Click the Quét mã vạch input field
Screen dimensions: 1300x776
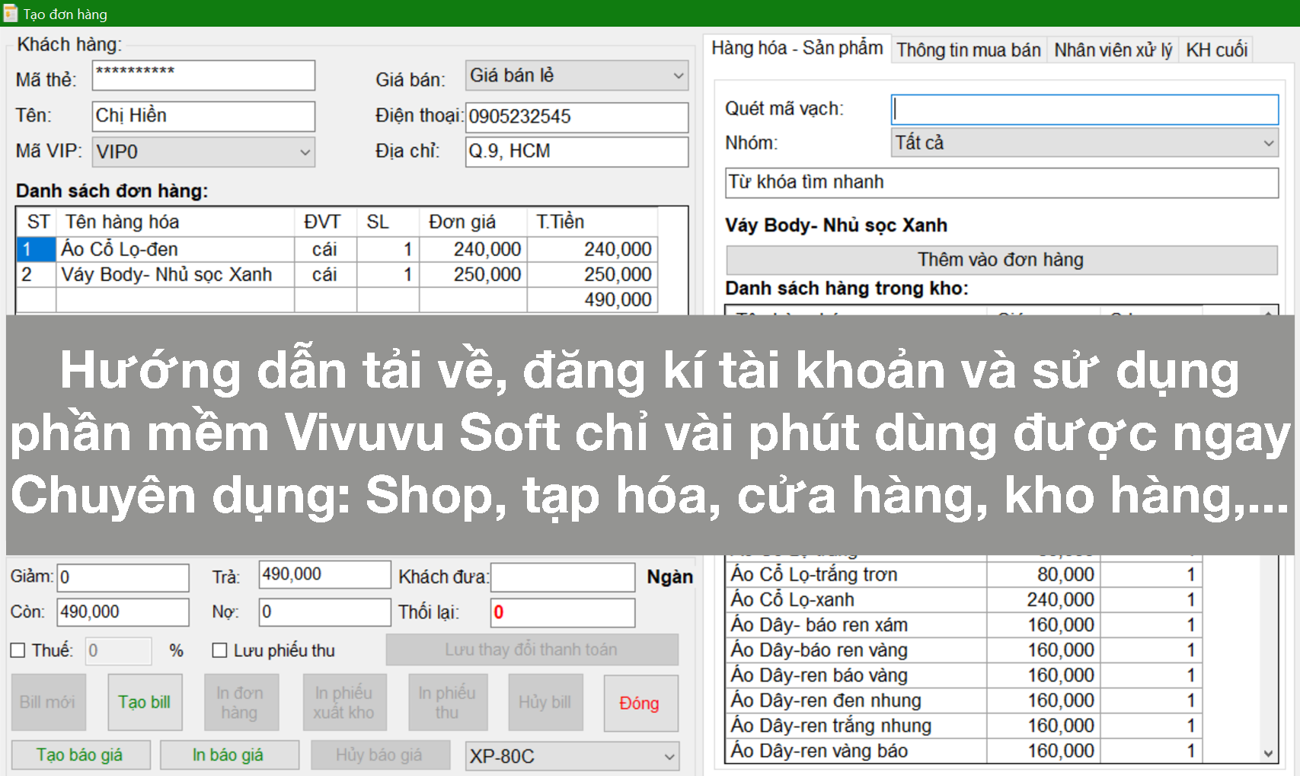[1084, 109]
